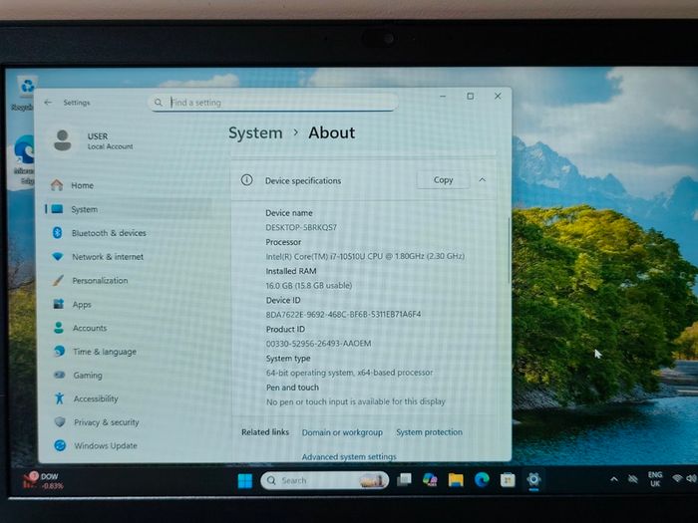Click the volume speaker icon in tray

(x=691, y=478)
